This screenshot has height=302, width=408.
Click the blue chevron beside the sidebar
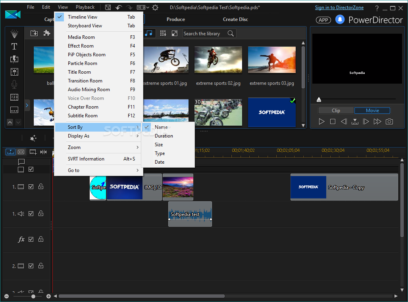click(x=27, y=105)
